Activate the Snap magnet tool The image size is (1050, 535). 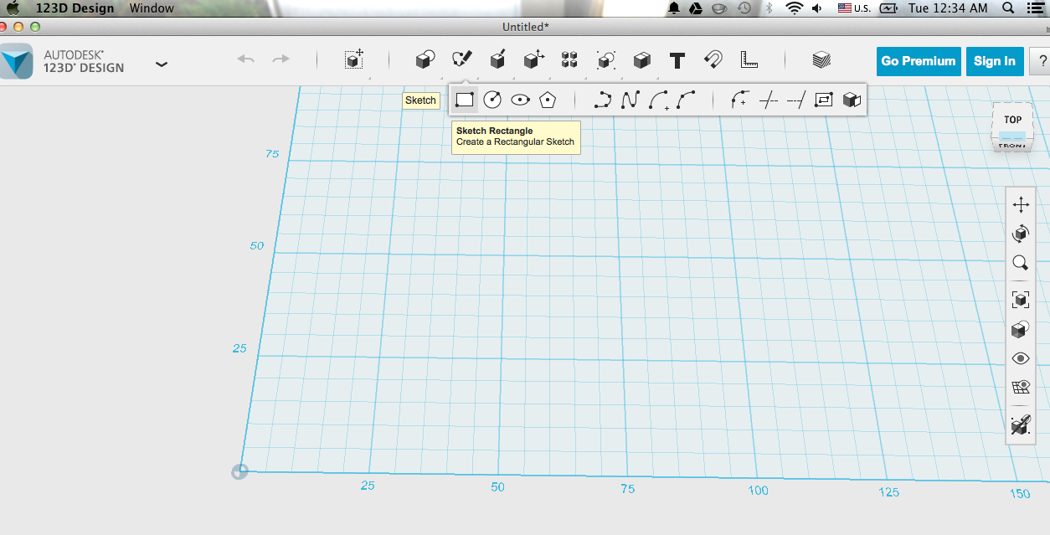(713, 60)
